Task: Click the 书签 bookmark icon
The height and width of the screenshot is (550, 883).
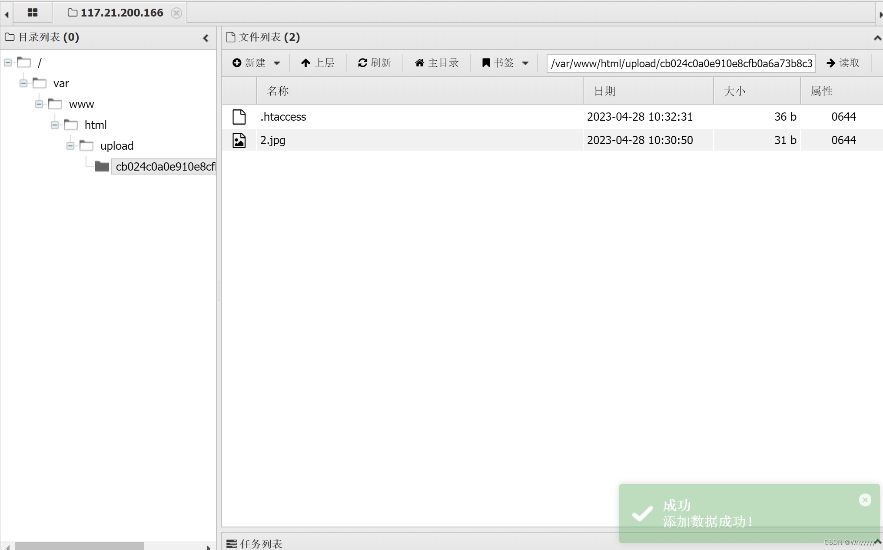Action: (486, 63)
